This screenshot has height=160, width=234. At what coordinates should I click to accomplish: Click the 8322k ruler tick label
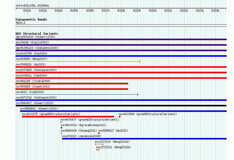coord(184,11)
